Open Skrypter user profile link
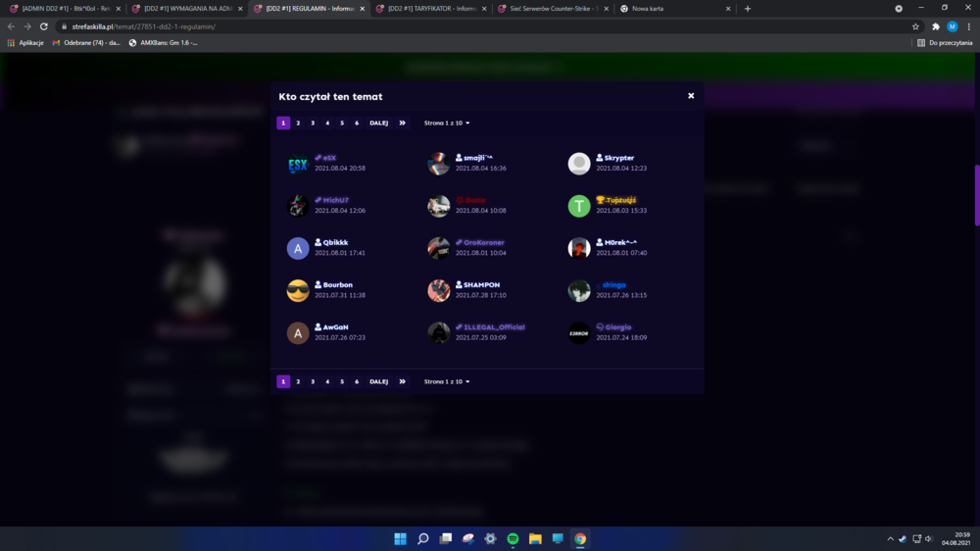Viewport: 980px width, 551px height. [x=619, y=158]
